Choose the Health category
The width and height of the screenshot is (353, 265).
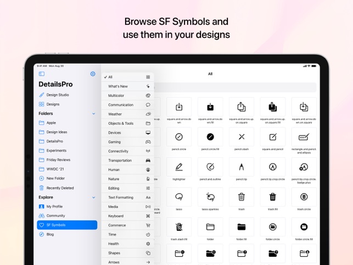pos(128,244)
